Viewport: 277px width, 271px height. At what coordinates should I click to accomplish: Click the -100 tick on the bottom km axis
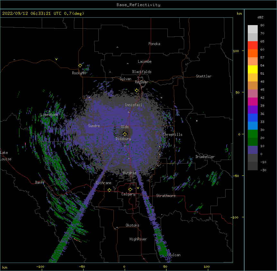pyautogui.click(x=40, y=266)
